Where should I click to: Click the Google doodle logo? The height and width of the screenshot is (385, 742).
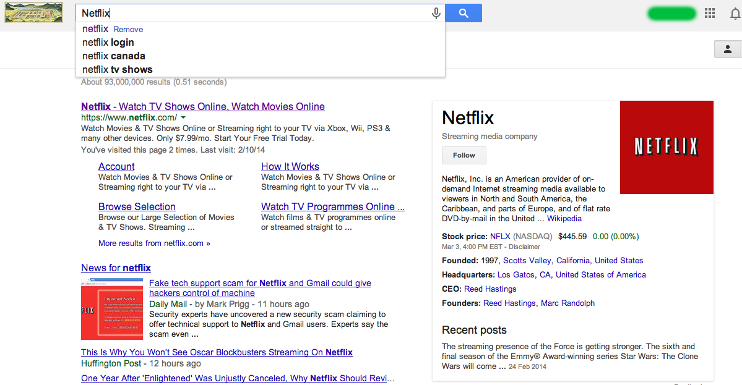click(x=34, y=12)
